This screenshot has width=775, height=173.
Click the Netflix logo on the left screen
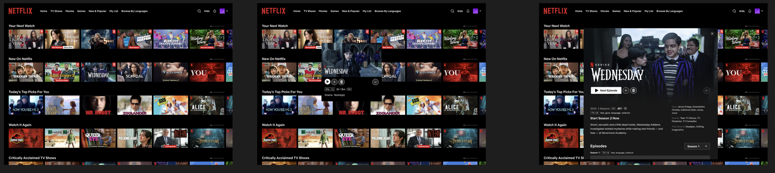pyautogui.click(x=20, y=11)
